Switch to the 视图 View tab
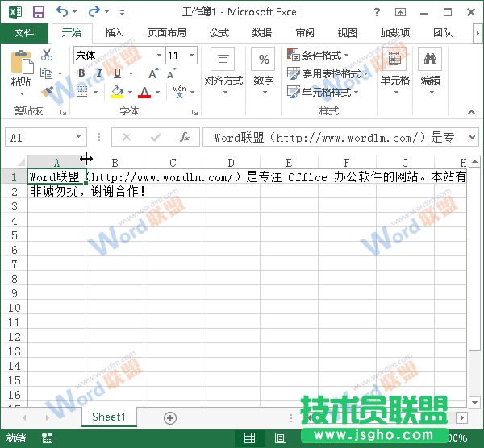Screen dimensions: 484x448 click(x=348, y=33)
